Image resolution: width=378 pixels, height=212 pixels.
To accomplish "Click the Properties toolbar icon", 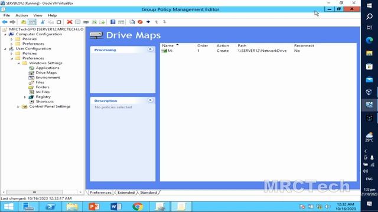I will [x=77, y=22].
